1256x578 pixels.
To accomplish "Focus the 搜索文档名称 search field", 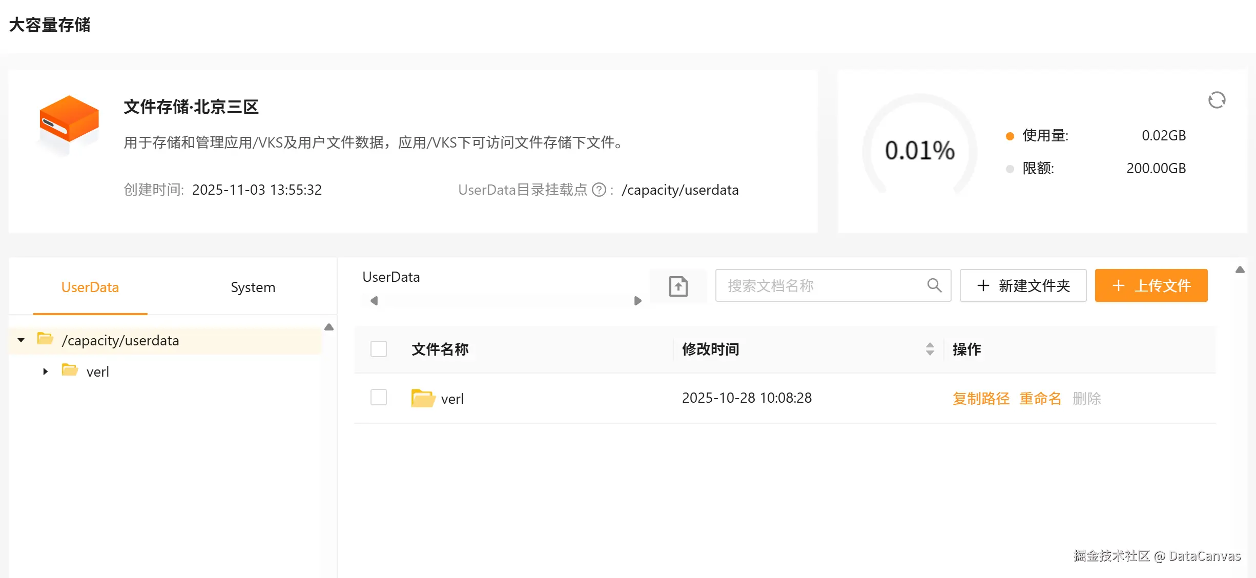I will pyautogui.click(x=820, y=285).
